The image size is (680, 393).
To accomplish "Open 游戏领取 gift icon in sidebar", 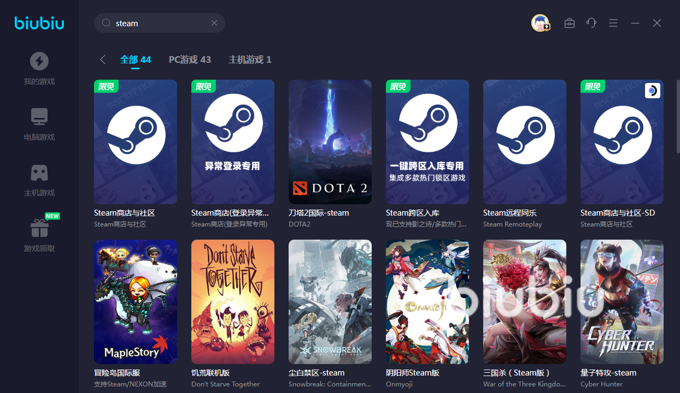I will [39, 228].
